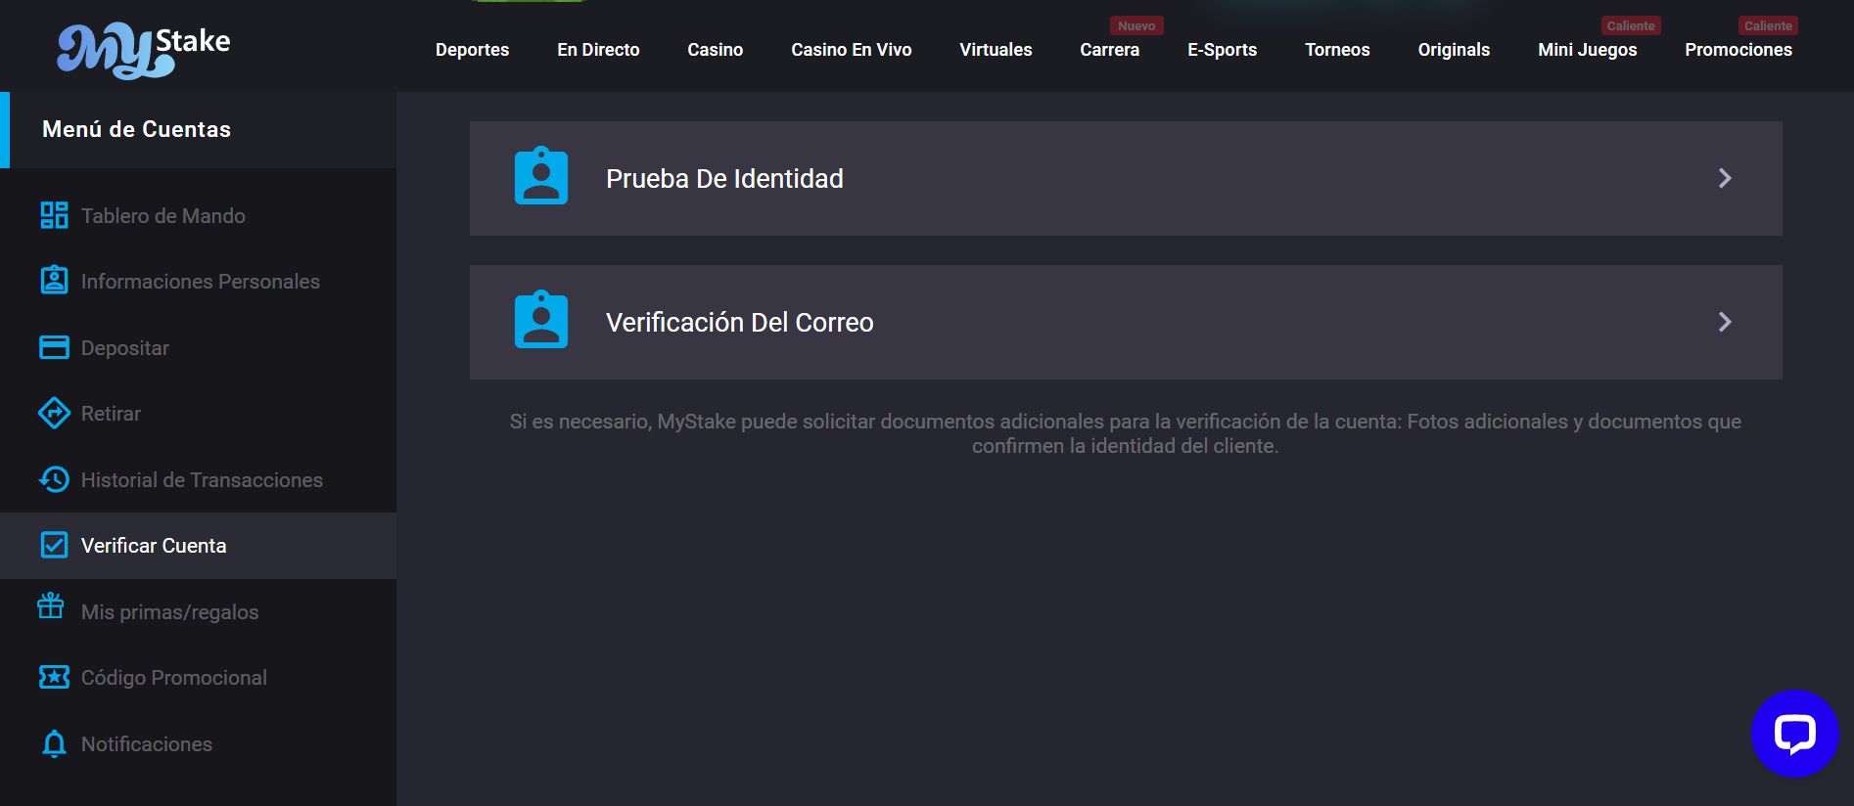Open the Promociones page
Screen dimensions: 1854x806
(1738, 50)
